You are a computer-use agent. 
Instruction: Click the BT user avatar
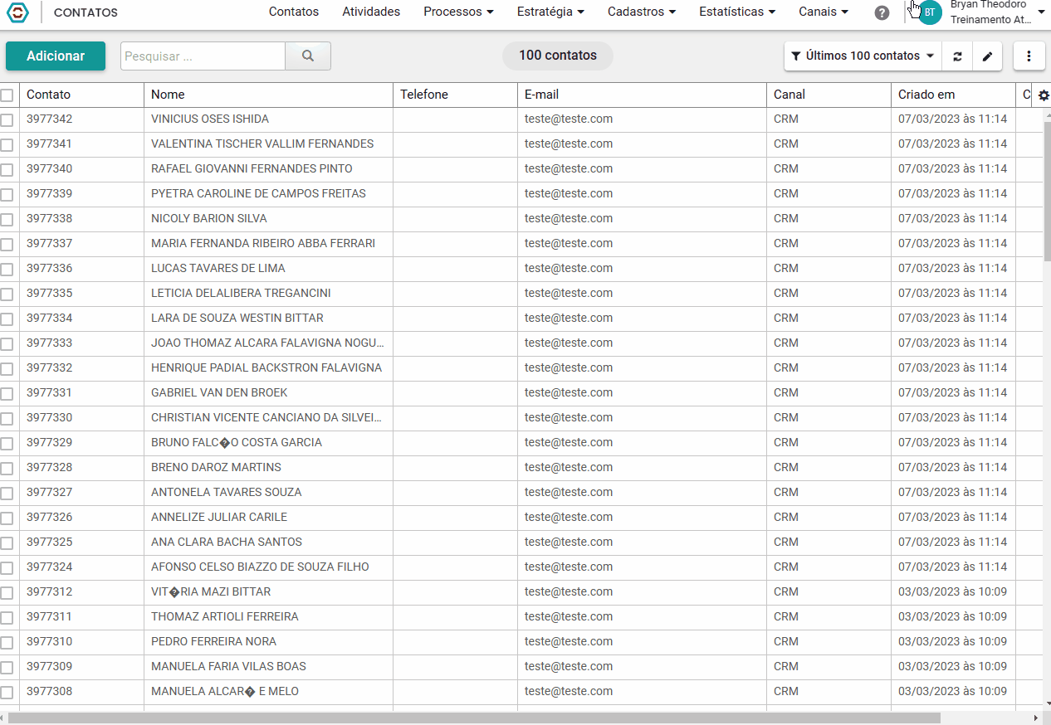[930, 12]
